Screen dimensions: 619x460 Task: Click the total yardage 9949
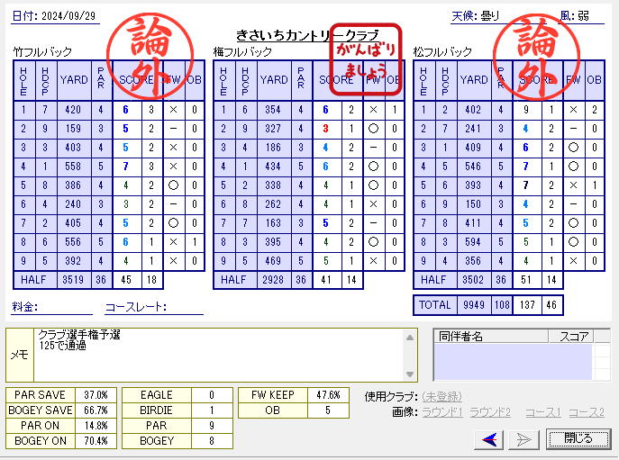474,305
